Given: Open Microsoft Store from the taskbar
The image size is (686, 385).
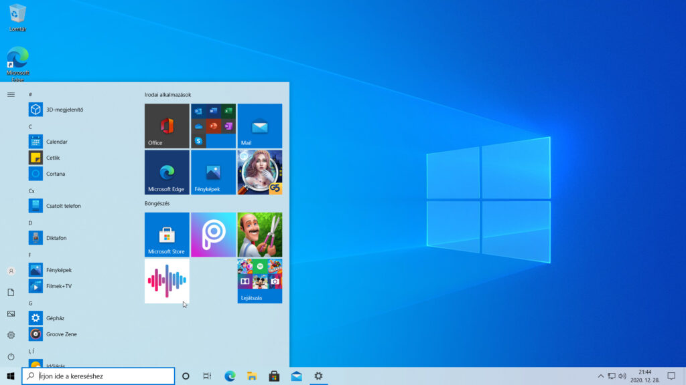Looking at the screenshot, I should [274, 376].
